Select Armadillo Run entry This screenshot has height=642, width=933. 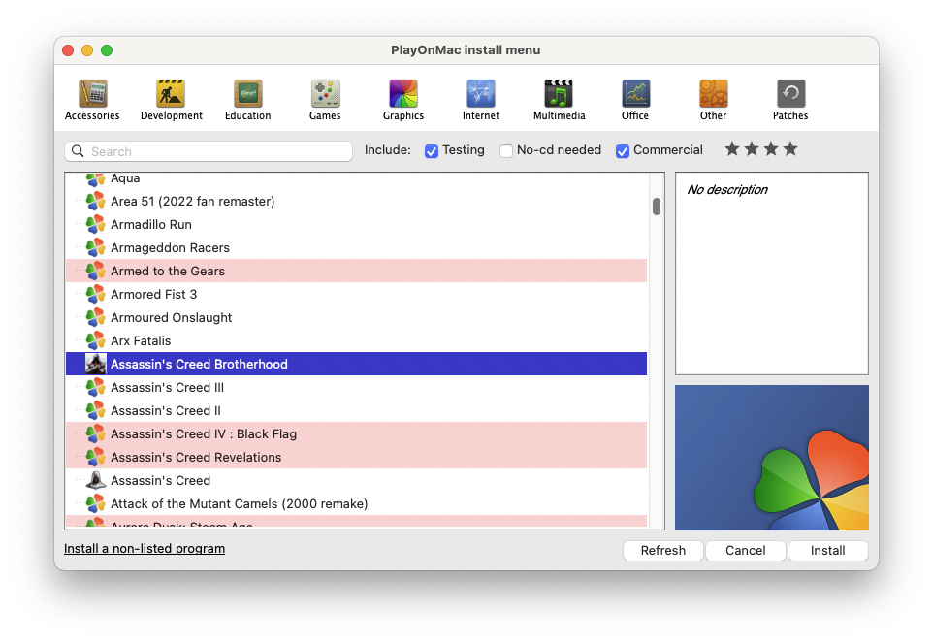[x=356, y=224]
